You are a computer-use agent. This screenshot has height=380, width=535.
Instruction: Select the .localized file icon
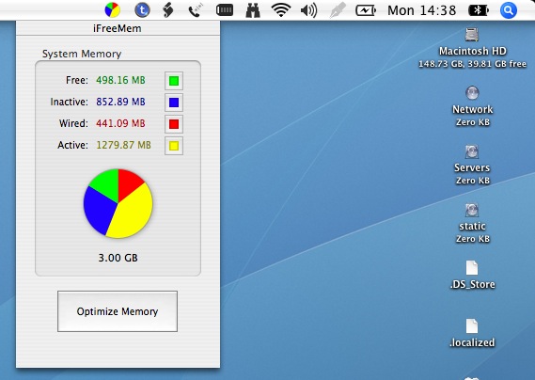(472, 326)
